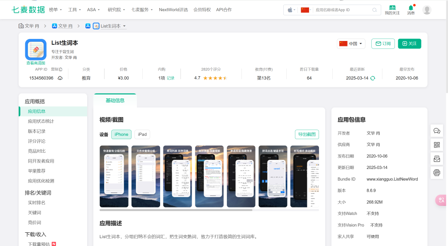Image resolution: width=448 pixels, height=246 pixels.
Task: Click the 关注 button
Action: pyautogui.click(x=409, y=43)
